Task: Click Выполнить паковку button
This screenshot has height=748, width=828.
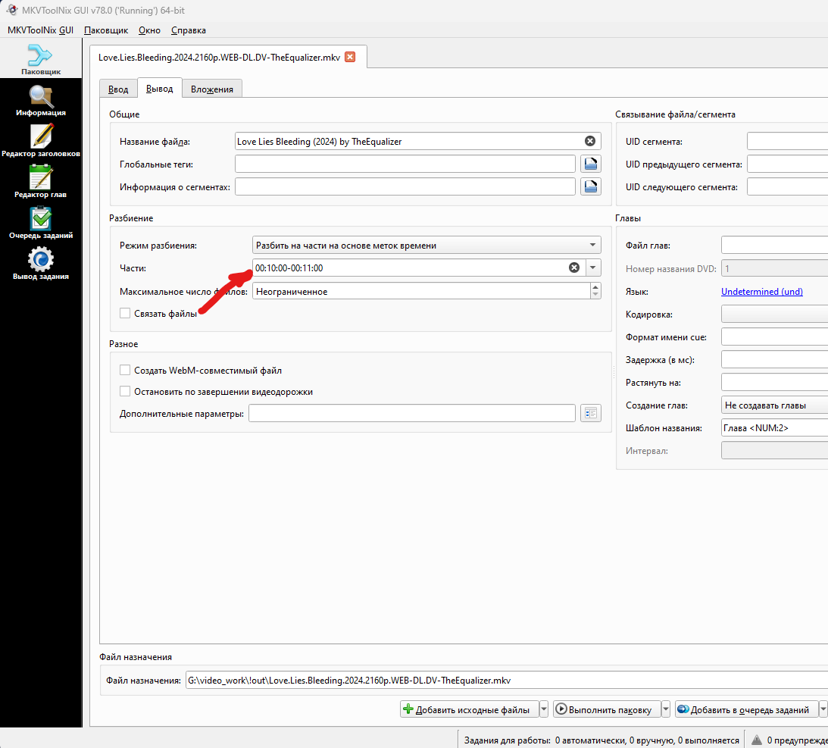Action: 606,709
